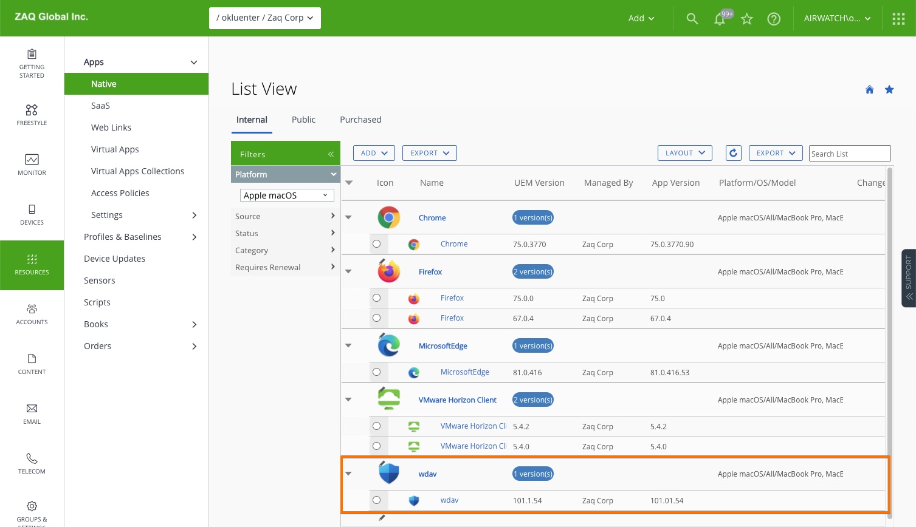This screenshot has height=527, width=916.
Task: Select the radio button for Chrome 75.0.3770
Action: tap(376, 243)
